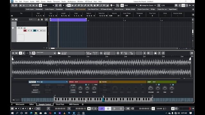
Task: Open the toolbar setup gear icon
Action: pos(193,5)
